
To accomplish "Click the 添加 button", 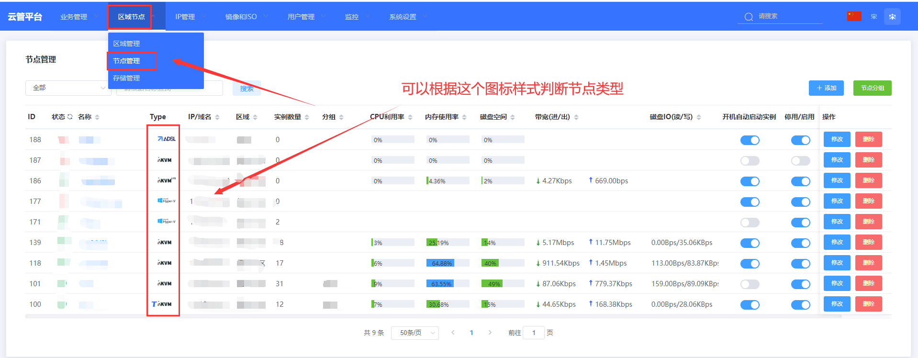I will (x=826, y=88).
